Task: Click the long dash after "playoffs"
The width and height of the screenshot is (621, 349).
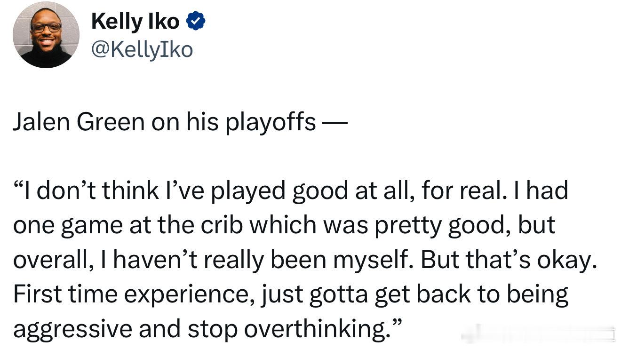Action: (x=334, y=125)
